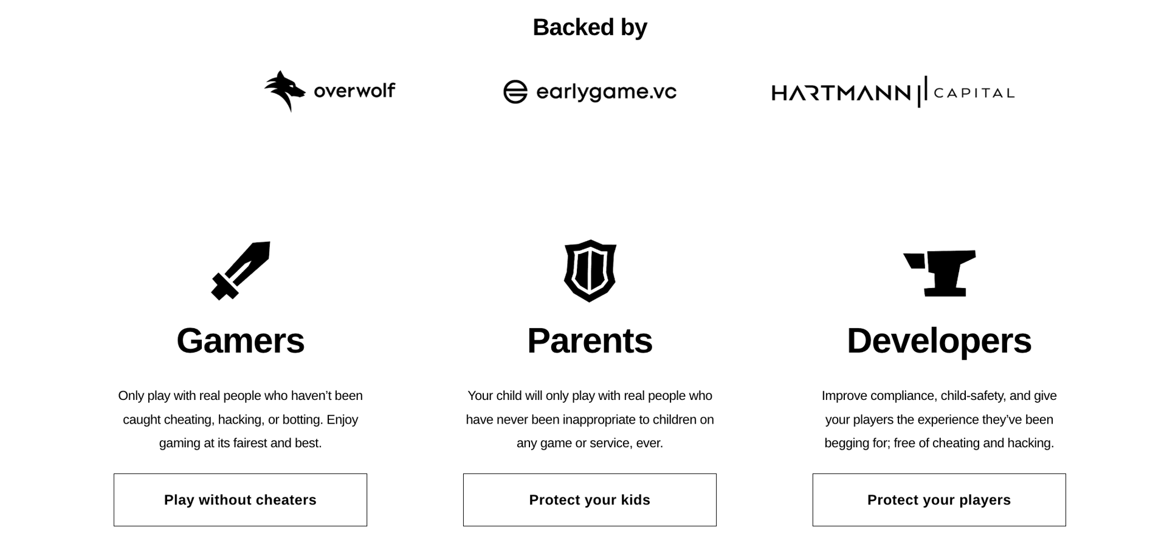Click the Overwolf wordmark text
1167x547 pixels.
[354, 91]
